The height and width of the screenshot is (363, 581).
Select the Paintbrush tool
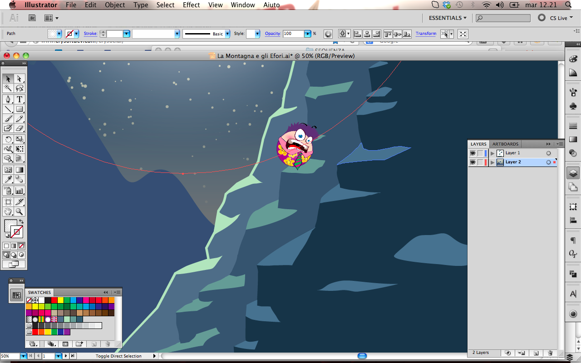tap(8, 118)
